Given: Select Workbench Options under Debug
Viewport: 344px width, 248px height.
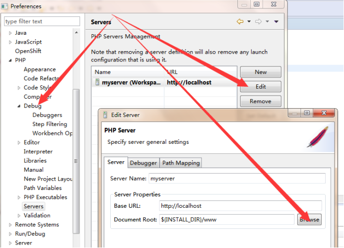Looking at the screenshot, I should [53, 133].
